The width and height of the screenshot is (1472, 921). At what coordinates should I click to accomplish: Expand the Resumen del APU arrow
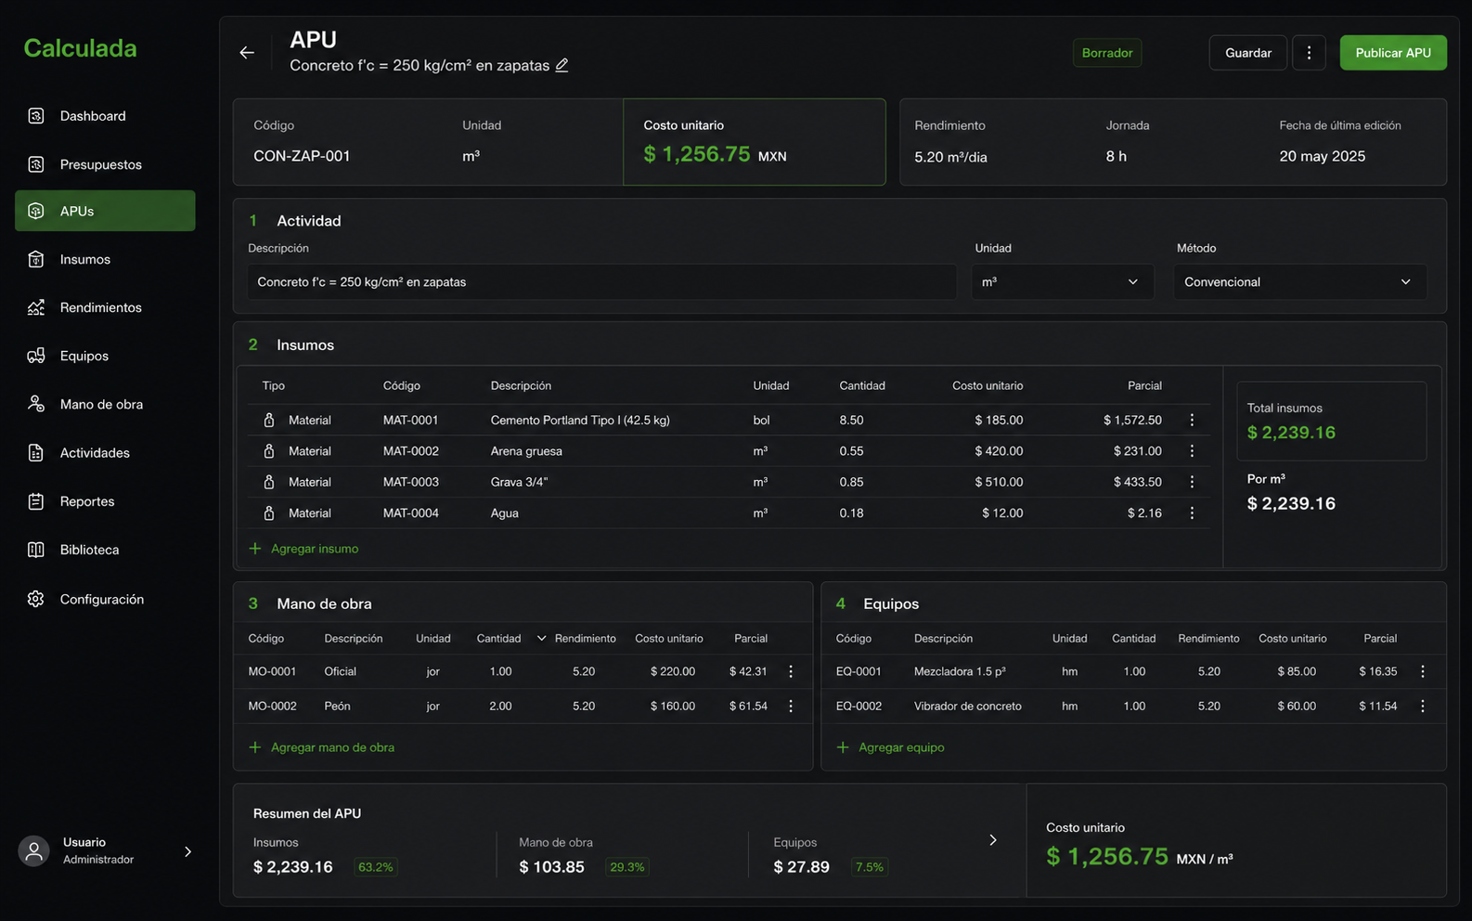coord(993,840)
